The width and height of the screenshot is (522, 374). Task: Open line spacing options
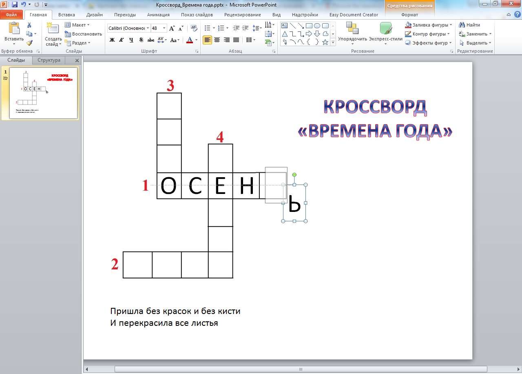click(257, 28)
